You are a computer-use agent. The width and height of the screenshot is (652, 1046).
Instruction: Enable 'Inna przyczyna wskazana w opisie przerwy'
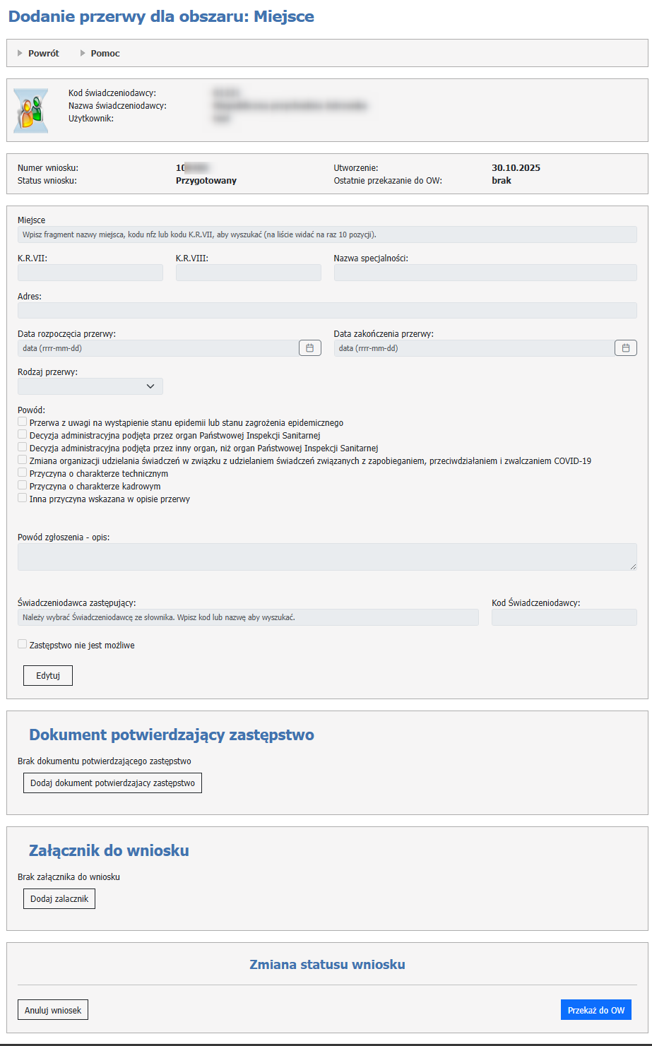coord(23,498)
